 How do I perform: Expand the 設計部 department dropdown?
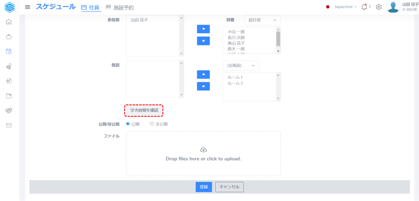pyautogui.click(x=262, y=20)
